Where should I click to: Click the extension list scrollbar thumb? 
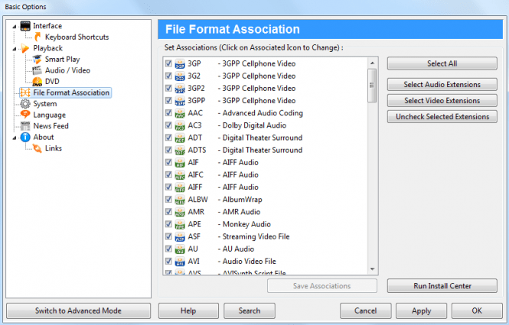[372, 86]
